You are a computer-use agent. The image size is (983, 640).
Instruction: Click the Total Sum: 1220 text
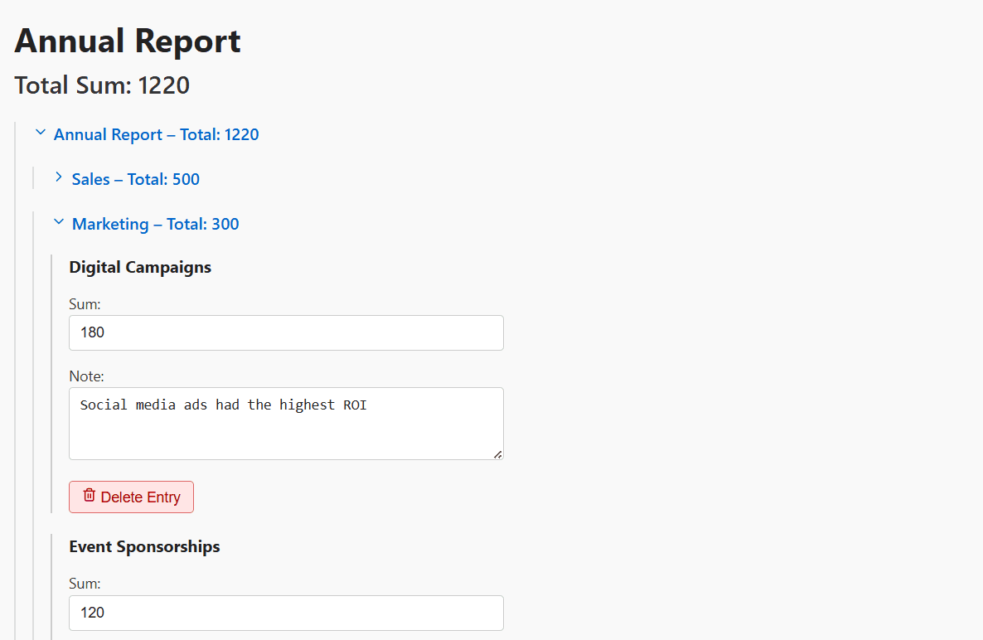click(x=102, y=85)
